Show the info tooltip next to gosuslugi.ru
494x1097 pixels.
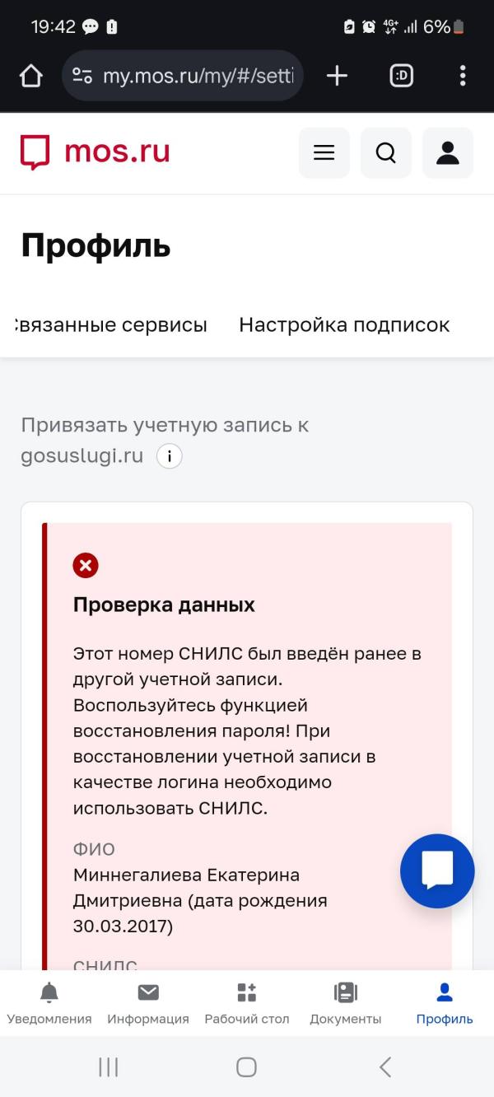click(x=169, y=455)
